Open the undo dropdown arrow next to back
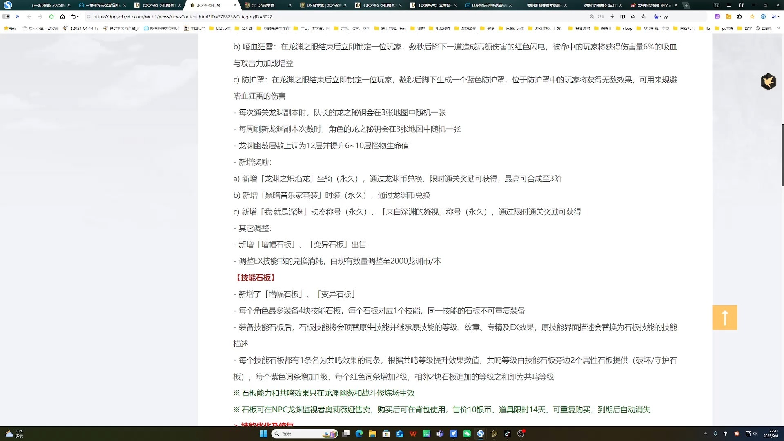 [78, 17]
